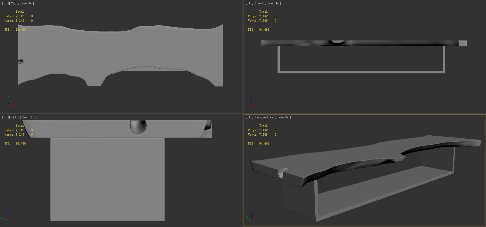Click the Left view name label

14,117
